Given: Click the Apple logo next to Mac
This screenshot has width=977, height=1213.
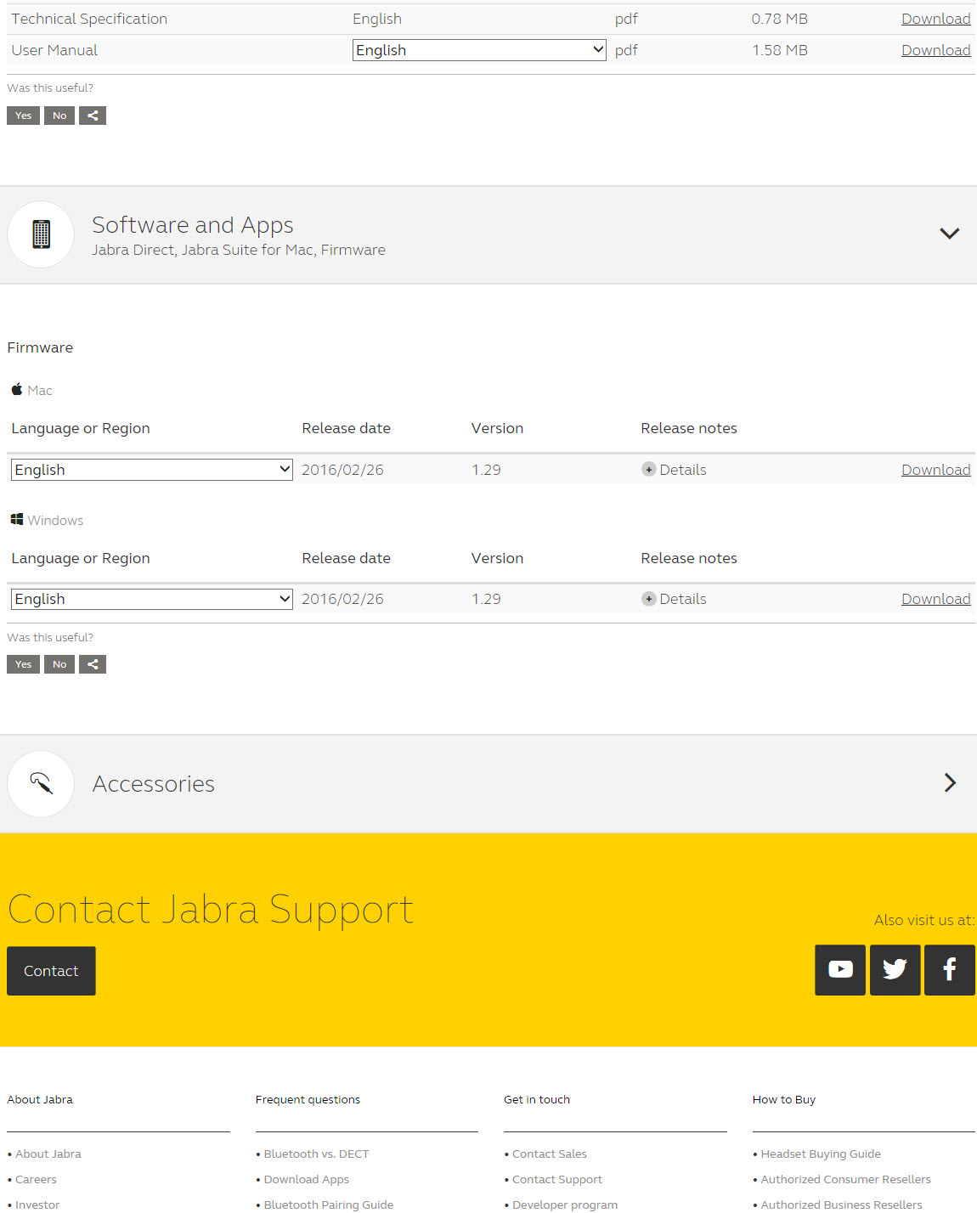Looking at the screenshot, I should click(x=17, y=390).
